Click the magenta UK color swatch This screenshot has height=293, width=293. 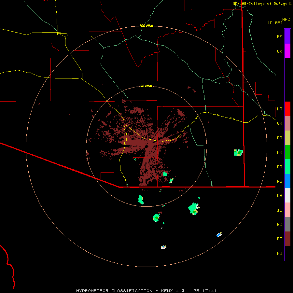click(287, 51)
